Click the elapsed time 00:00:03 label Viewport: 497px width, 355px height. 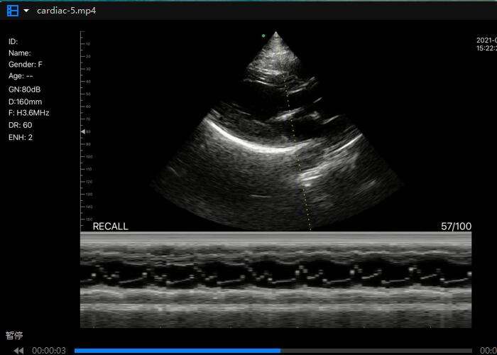point(49,350)
